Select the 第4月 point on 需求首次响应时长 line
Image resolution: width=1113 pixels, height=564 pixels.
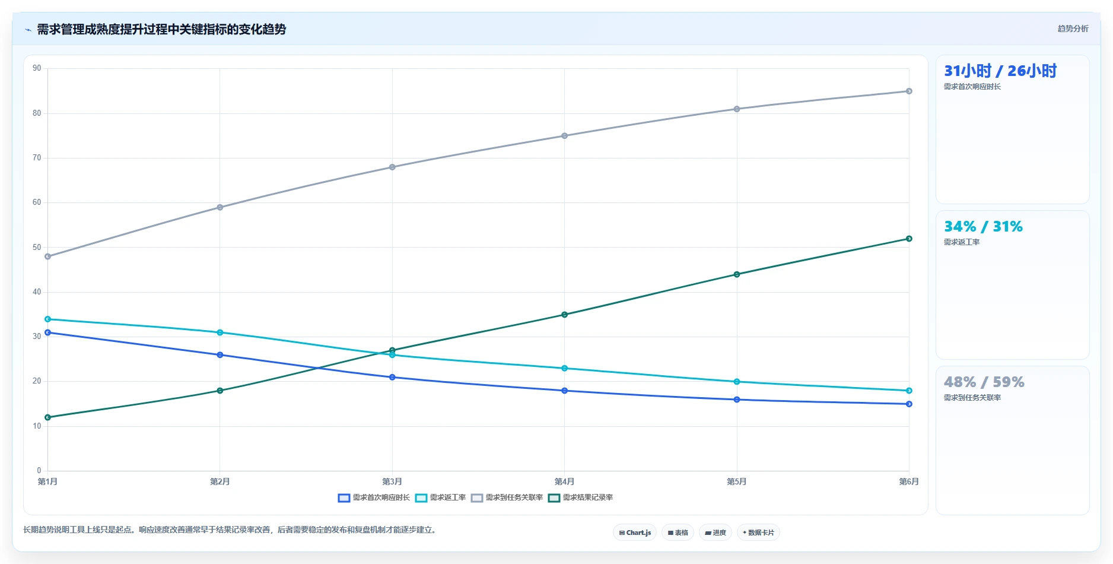[x=564, y=391]
